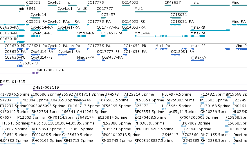
Task: Select the Cyp4d14-PB protein label
Action: click(42, 57)
